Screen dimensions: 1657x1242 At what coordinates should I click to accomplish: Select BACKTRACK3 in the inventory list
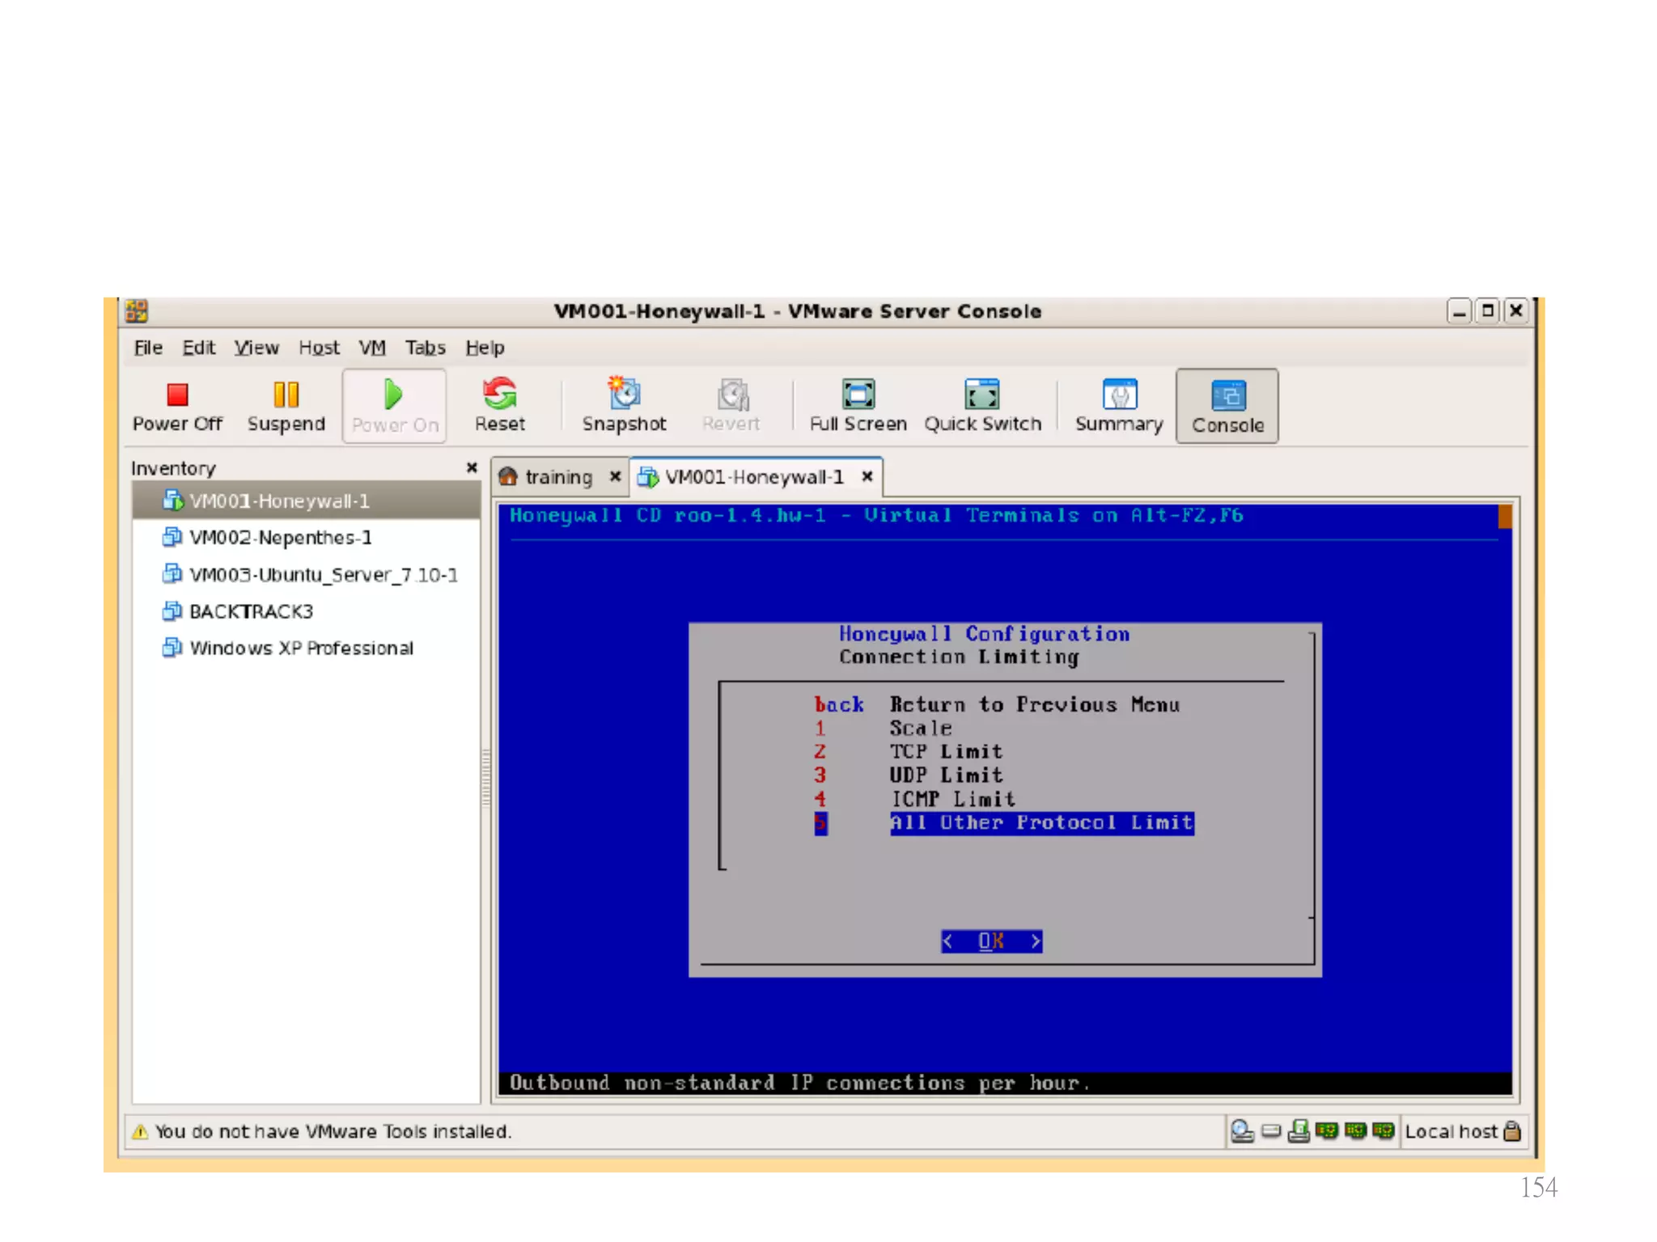coord(250,611)
